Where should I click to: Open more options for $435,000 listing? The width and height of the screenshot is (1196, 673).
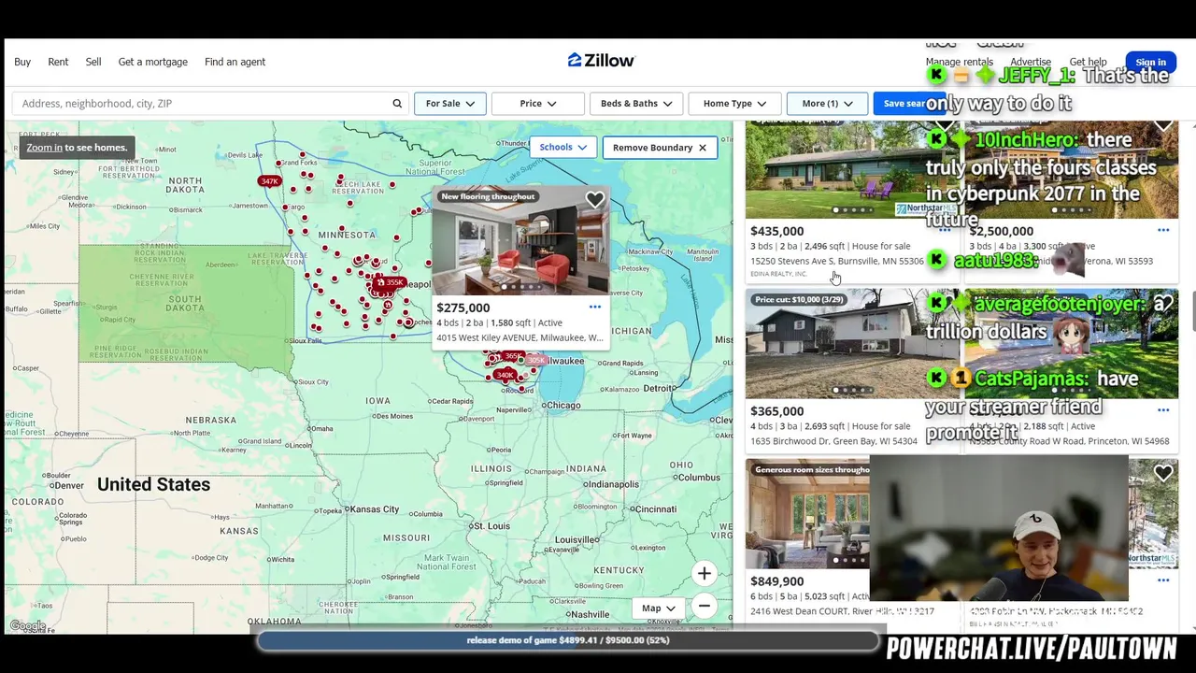(x=945, y=230)
